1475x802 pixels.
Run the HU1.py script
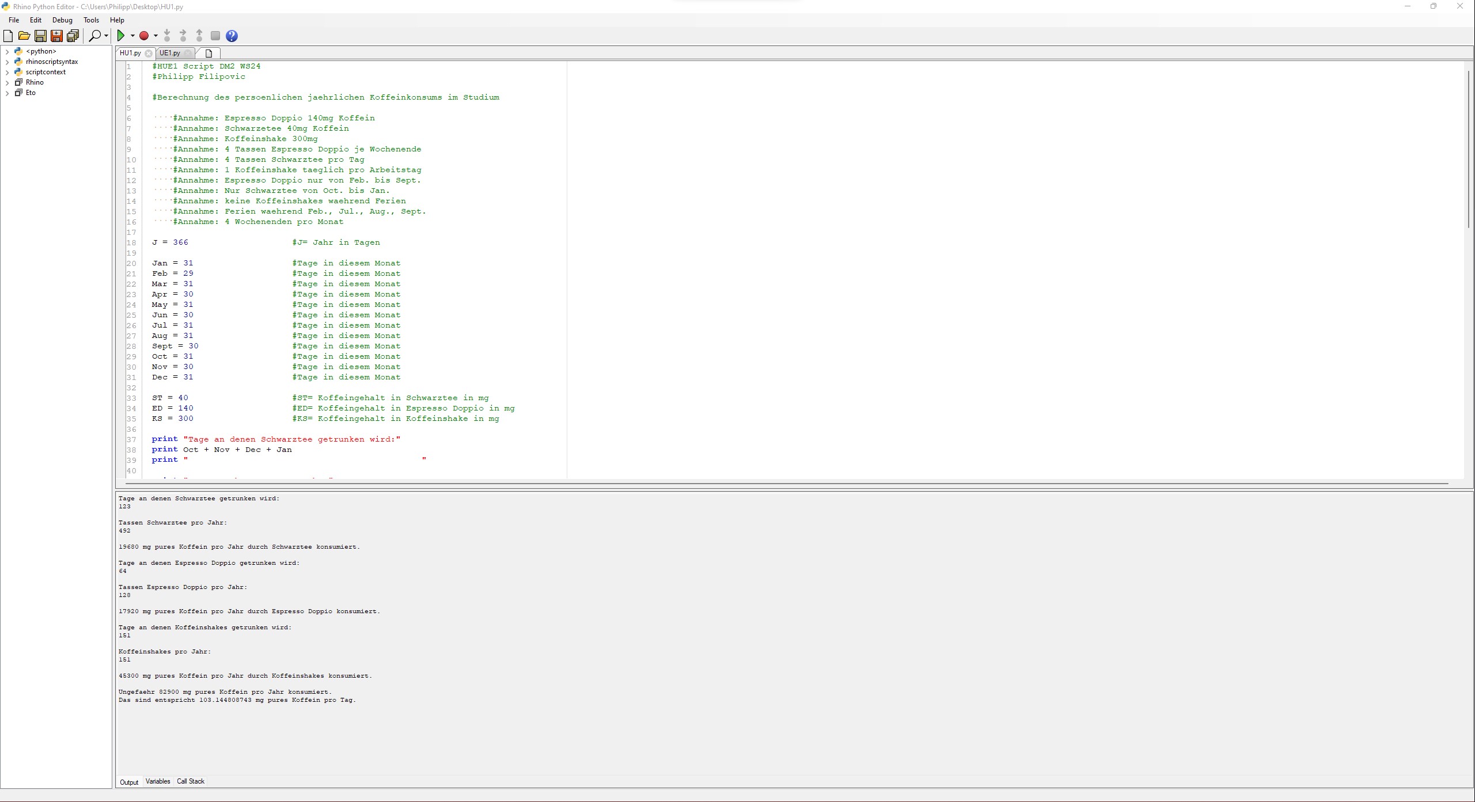click(122, 36)
